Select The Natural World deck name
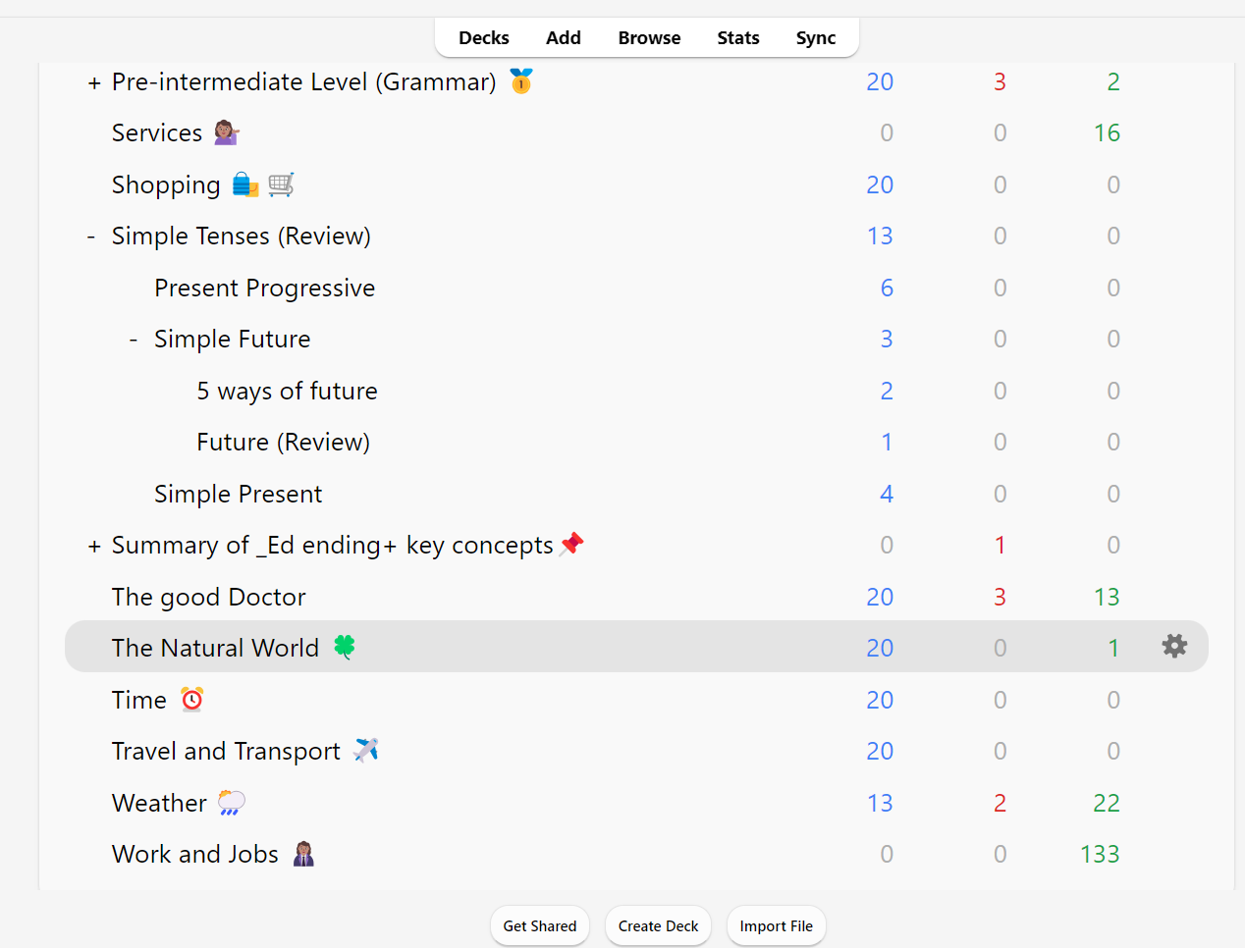Screen dimensions: 1245x948 (215, 649)
